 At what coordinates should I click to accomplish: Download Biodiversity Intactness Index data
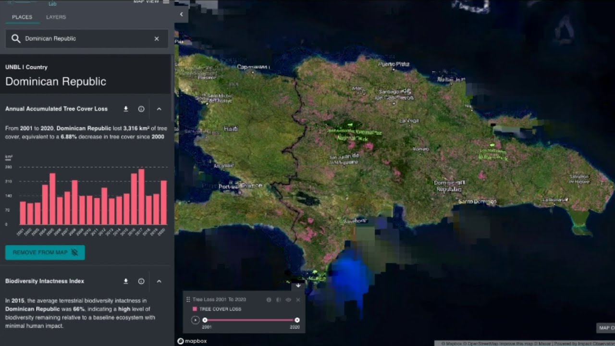pos(126,281)
